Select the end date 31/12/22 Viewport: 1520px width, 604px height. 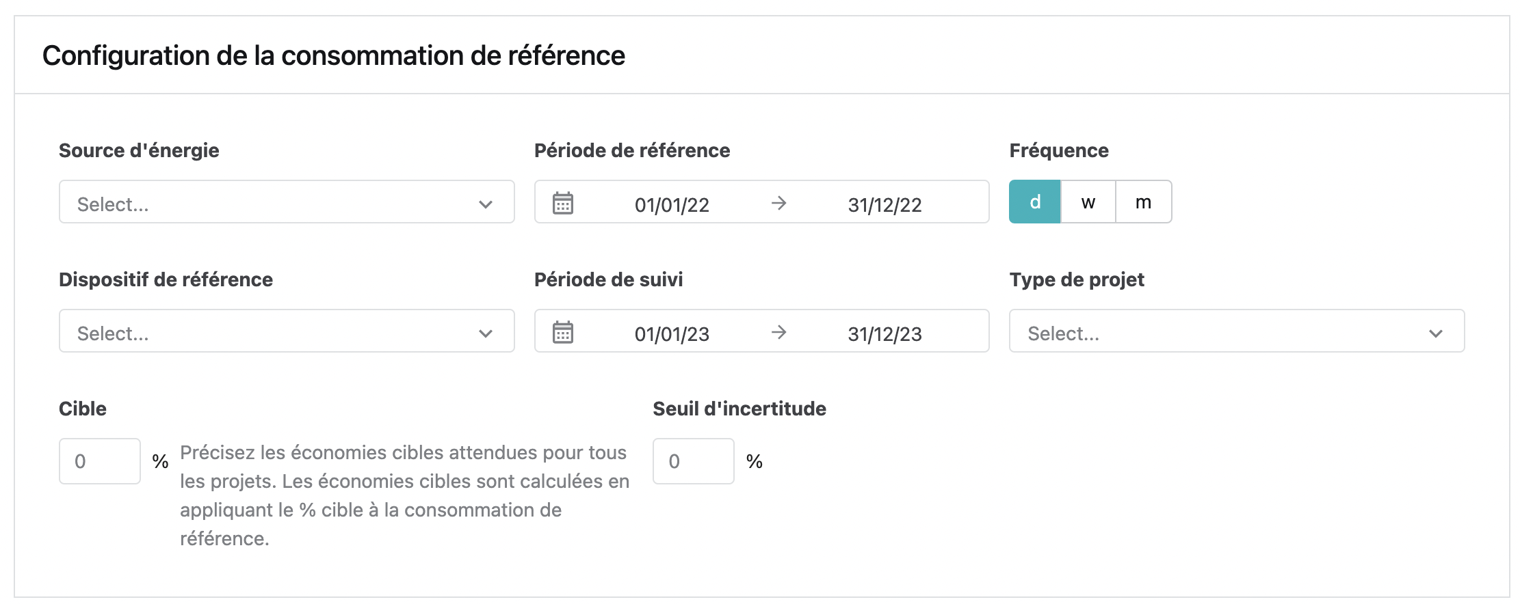pyautogui.click(x=885, y=205)
